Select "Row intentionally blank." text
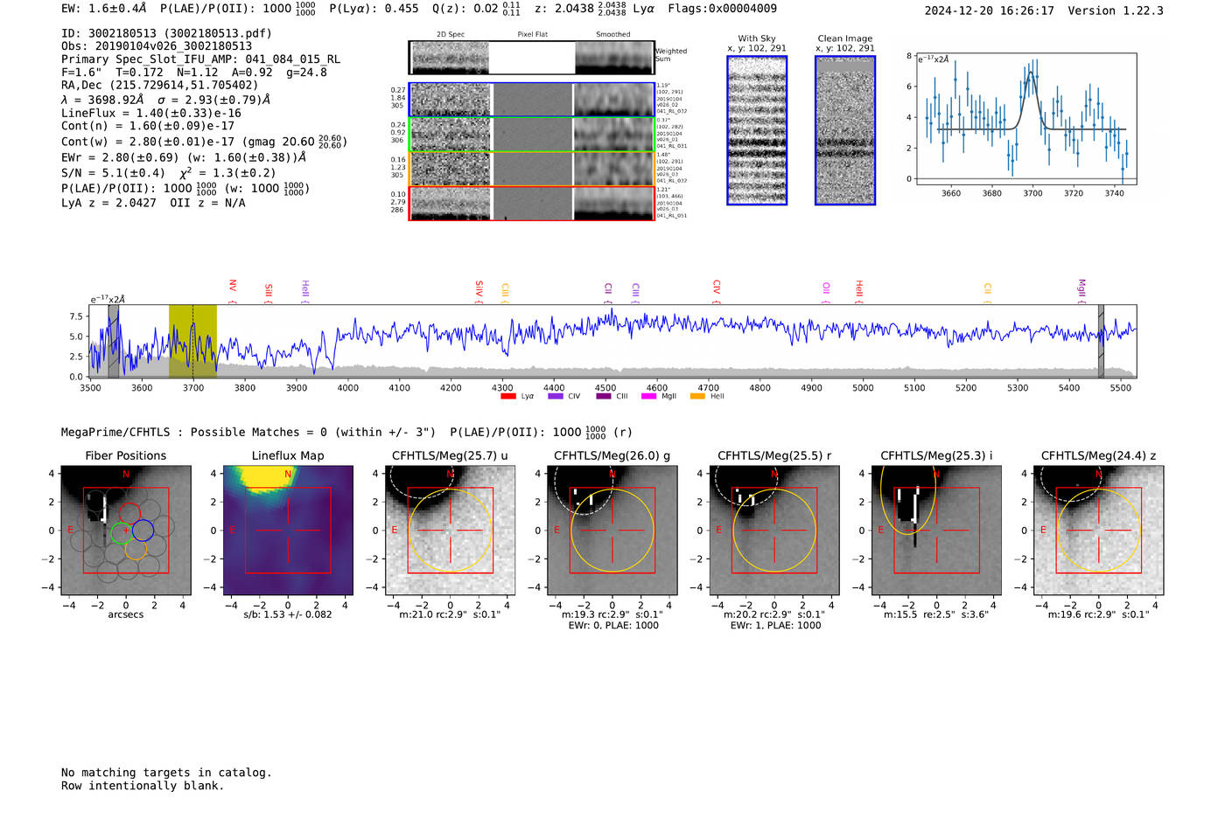 pyautogui.click(x=143, y=786)
